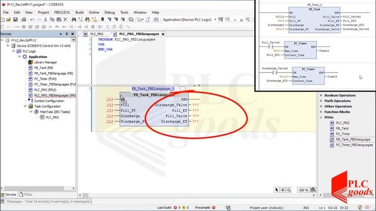Collapse the Task Configuration node
The height and width of the screenshot is (211, 376).
coord(25,106)
